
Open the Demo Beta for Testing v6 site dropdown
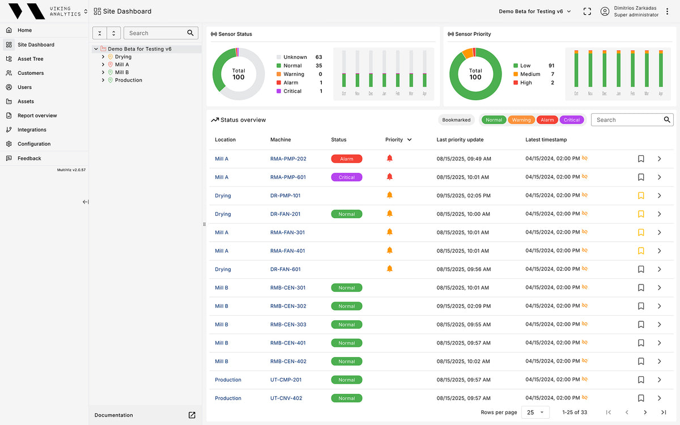click(x=535, y=11)
